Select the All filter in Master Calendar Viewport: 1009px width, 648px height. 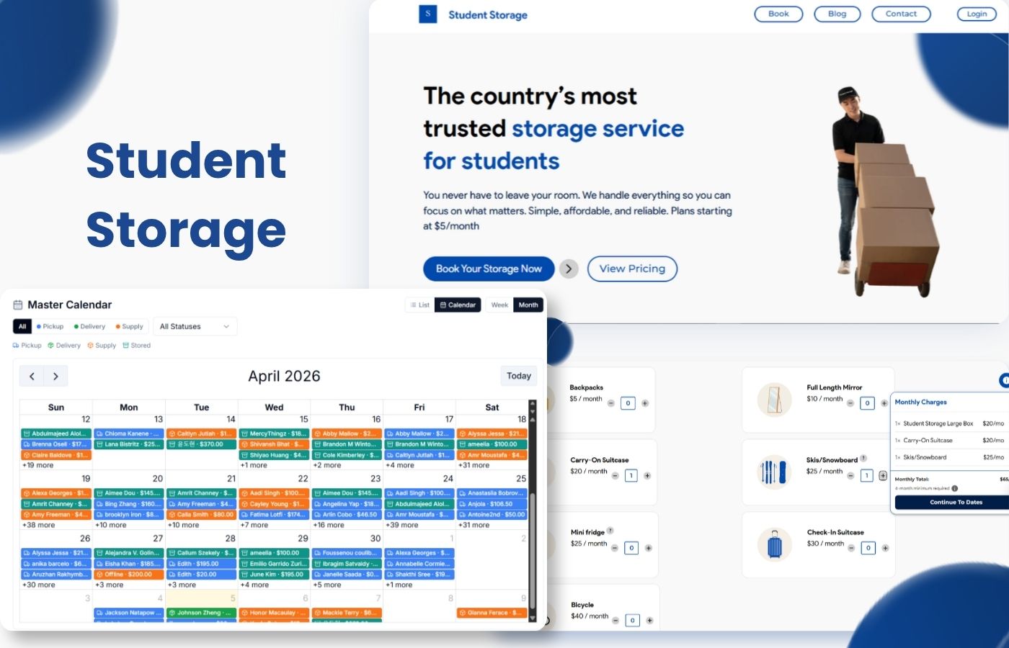pyautogui.click(x=22, y=326)
